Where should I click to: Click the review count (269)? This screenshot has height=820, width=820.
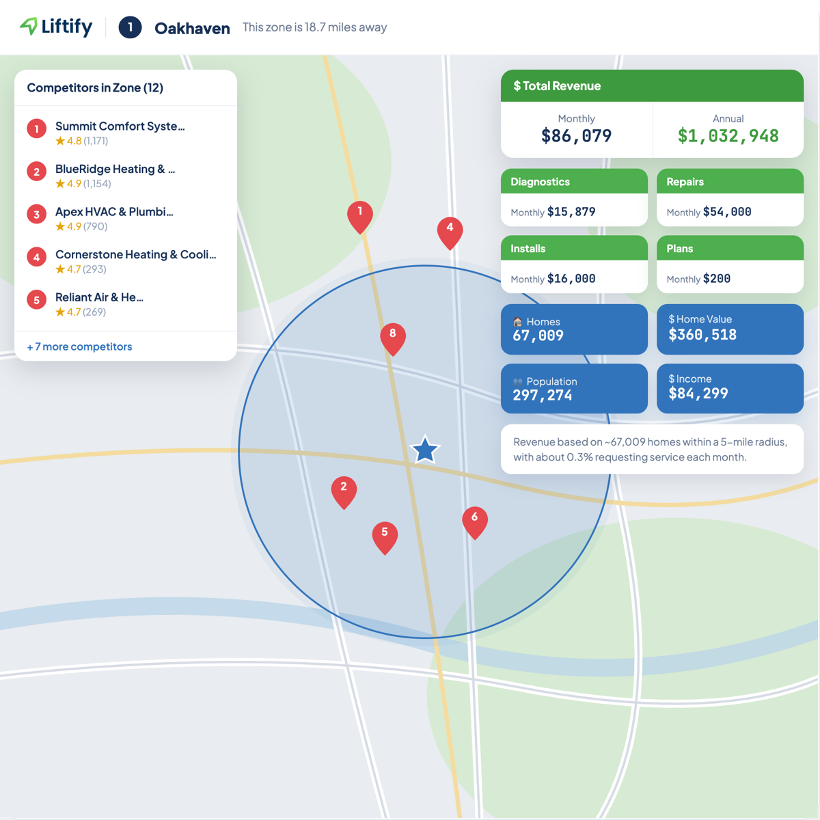point(94,312)
